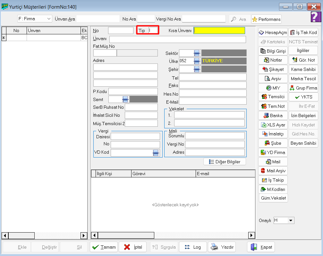Open the Performans star button
323x256 pixels.
tap(266, 19)
